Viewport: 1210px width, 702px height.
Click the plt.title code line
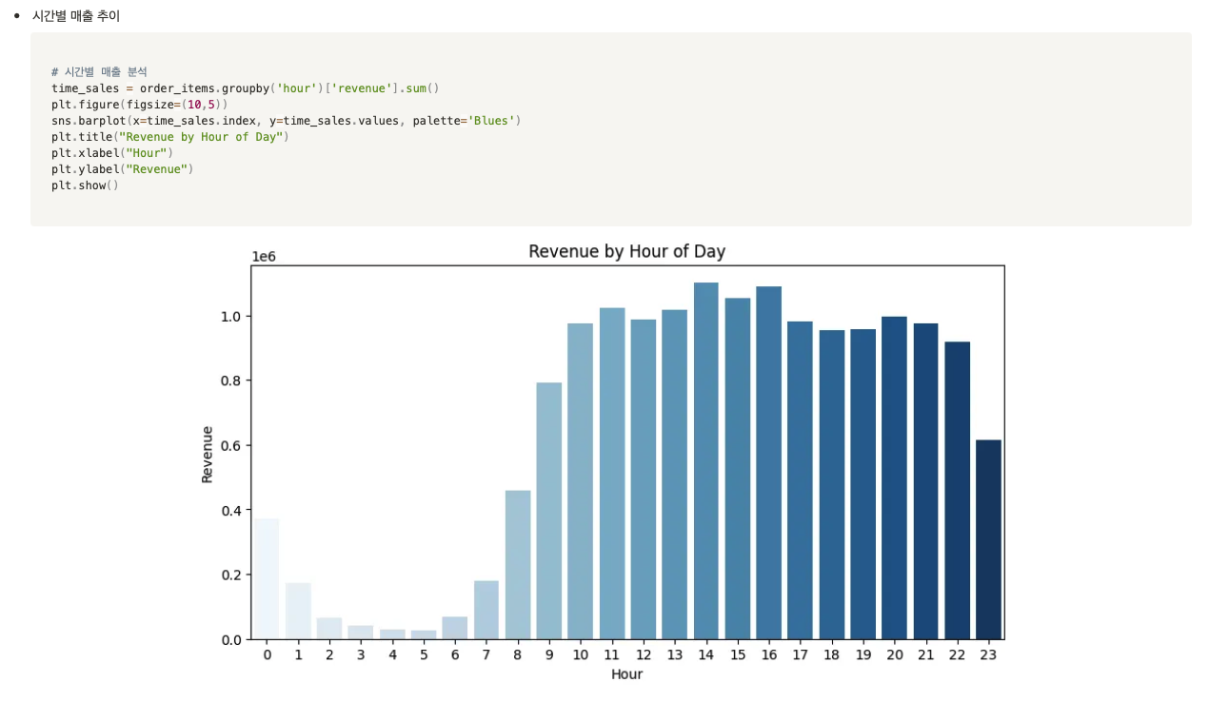[x=170, y=137]
